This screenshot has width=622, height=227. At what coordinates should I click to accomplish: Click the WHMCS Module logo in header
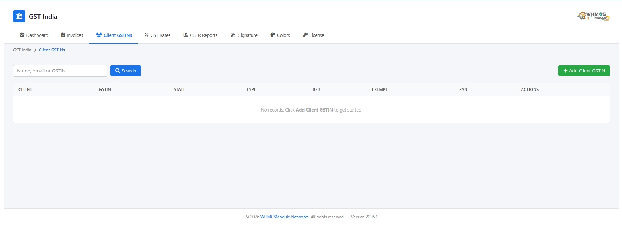tap(594, 16)
